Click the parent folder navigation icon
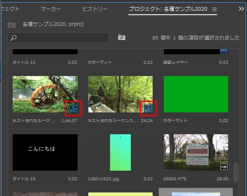 click(12, 25)
